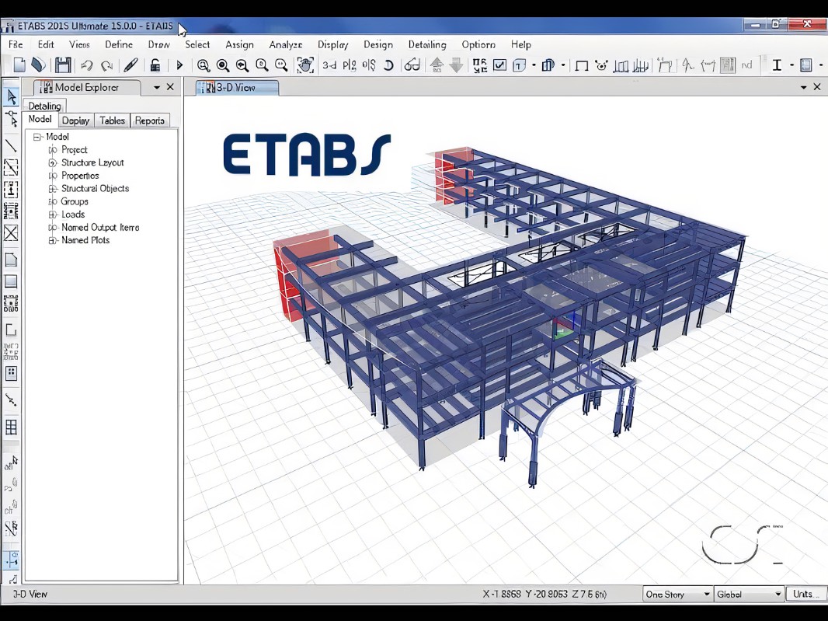Open the Define menu
828x621 pixels.
[x=119, y=45]
